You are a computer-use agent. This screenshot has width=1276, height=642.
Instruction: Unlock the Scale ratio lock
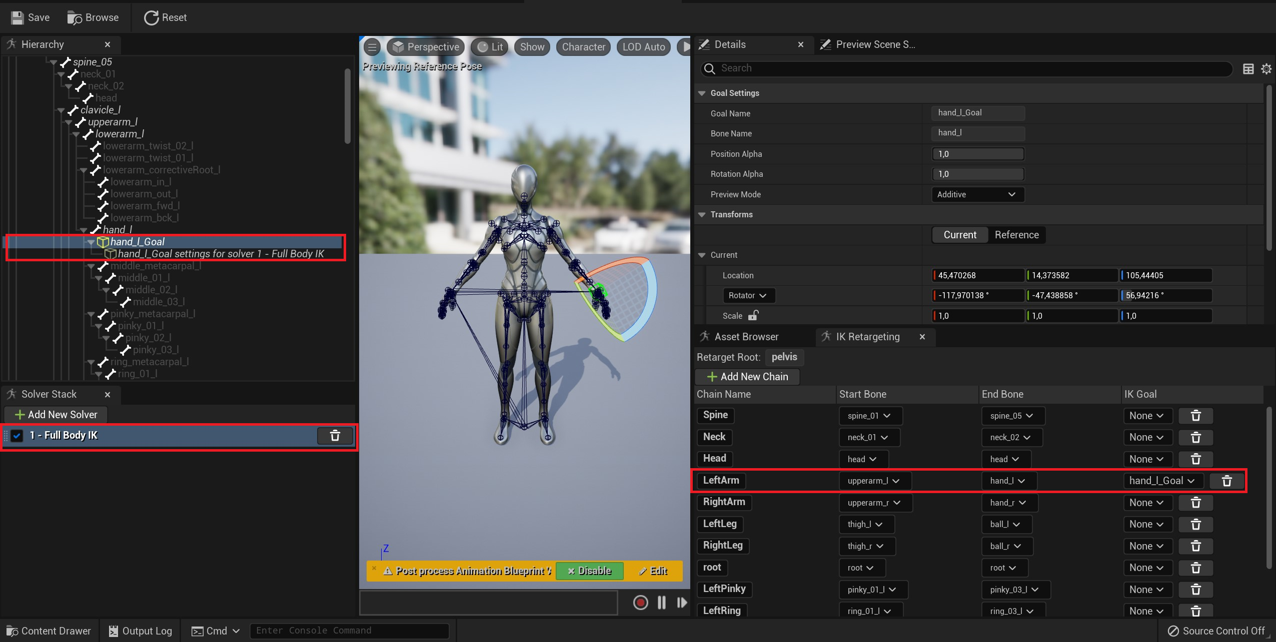coord(753,316)
